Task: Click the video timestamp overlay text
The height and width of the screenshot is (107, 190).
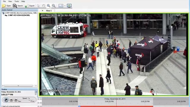Action: tap(65, 15)
